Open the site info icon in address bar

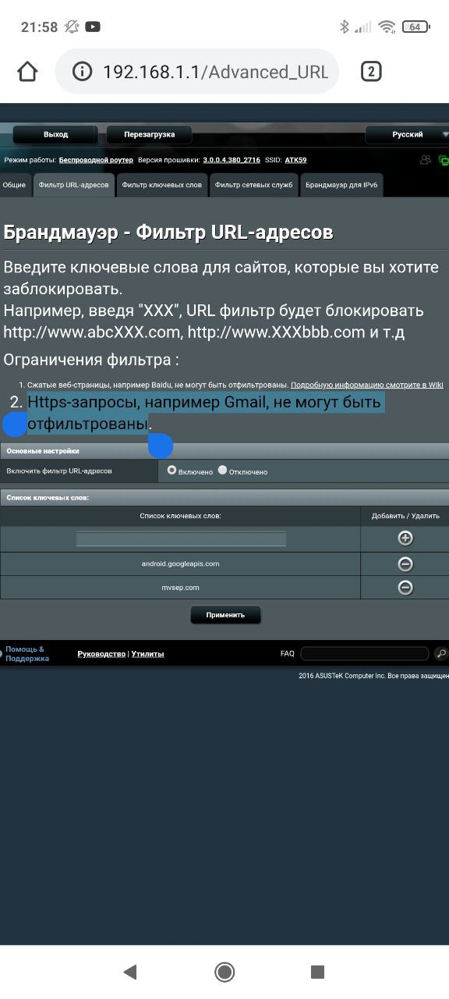pos(82,72)
